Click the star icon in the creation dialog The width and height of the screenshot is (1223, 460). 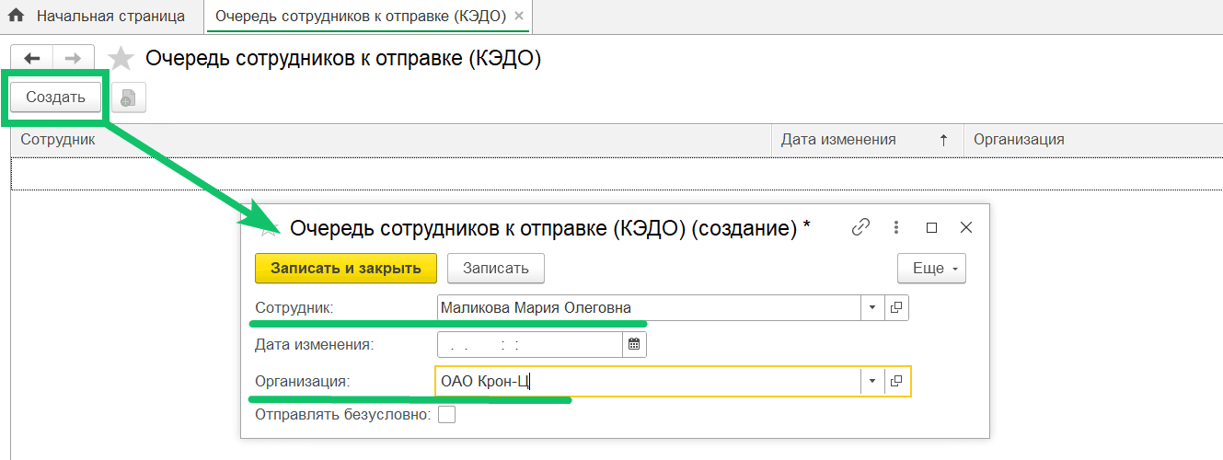point(270,228)
